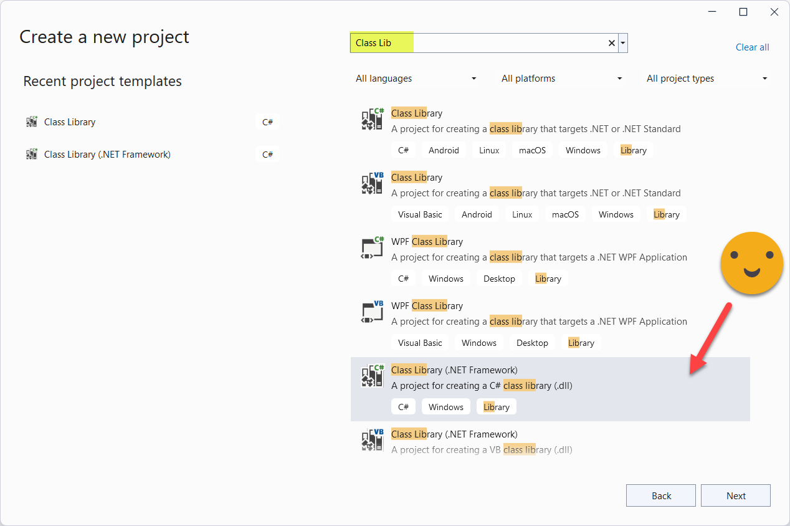Click the C# Class Library (.NET Framework) icon
This screenshot has width=790, height=526.
coord(373,376)
